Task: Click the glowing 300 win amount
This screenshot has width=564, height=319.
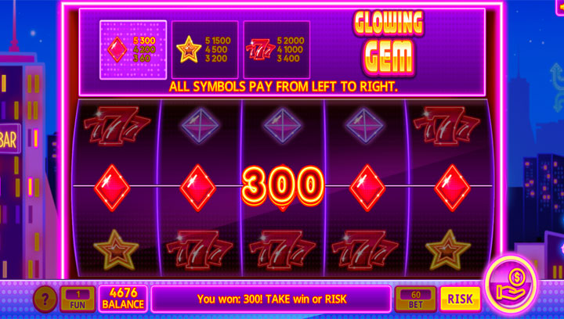Action: pyautogui.click(x=283, y=187)
